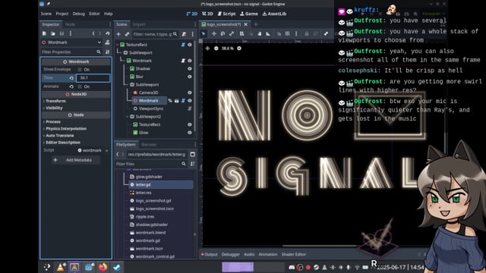Screen dimensions: 486x273
Task: Select the Rotate mode tool
Action: pyautogui.click(x=222, y=33)
